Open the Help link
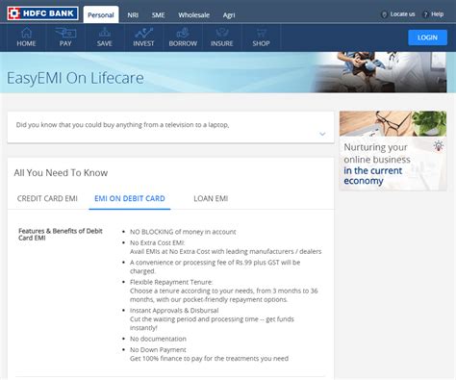 (438, 14)
